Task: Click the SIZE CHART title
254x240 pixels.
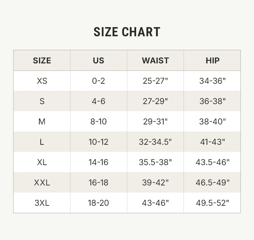Action: 127,32
